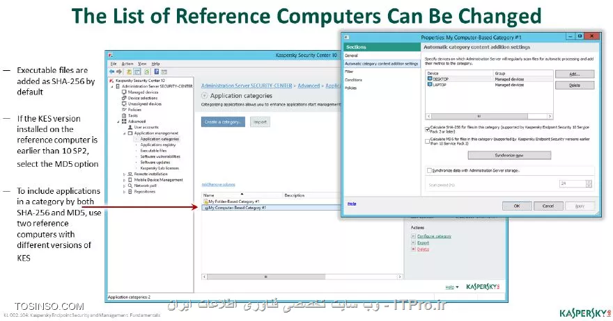Click the Refresh toolbar icon
Viewport: 613px width, 321px height.
(146, 72)
